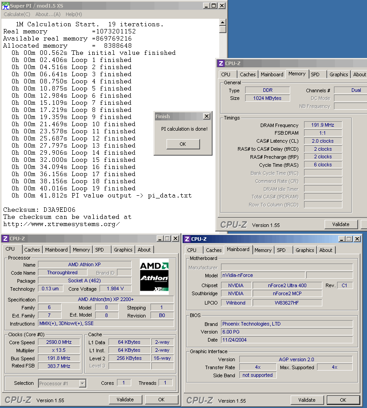Click the Super PI scrollbar thumb

pos(222,29)
